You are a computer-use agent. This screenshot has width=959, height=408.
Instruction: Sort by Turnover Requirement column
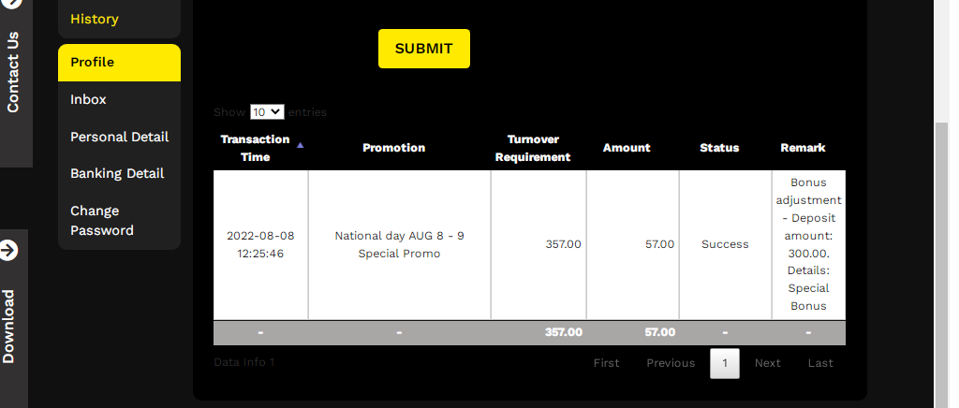point(533,148)
